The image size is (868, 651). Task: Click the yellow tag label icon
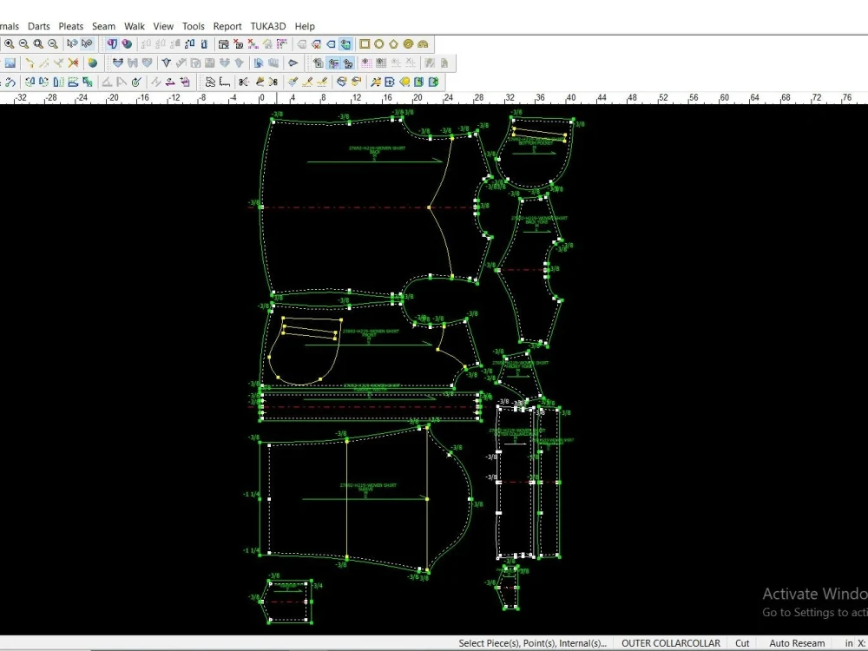pyautogui.click(x=404, y=82)
